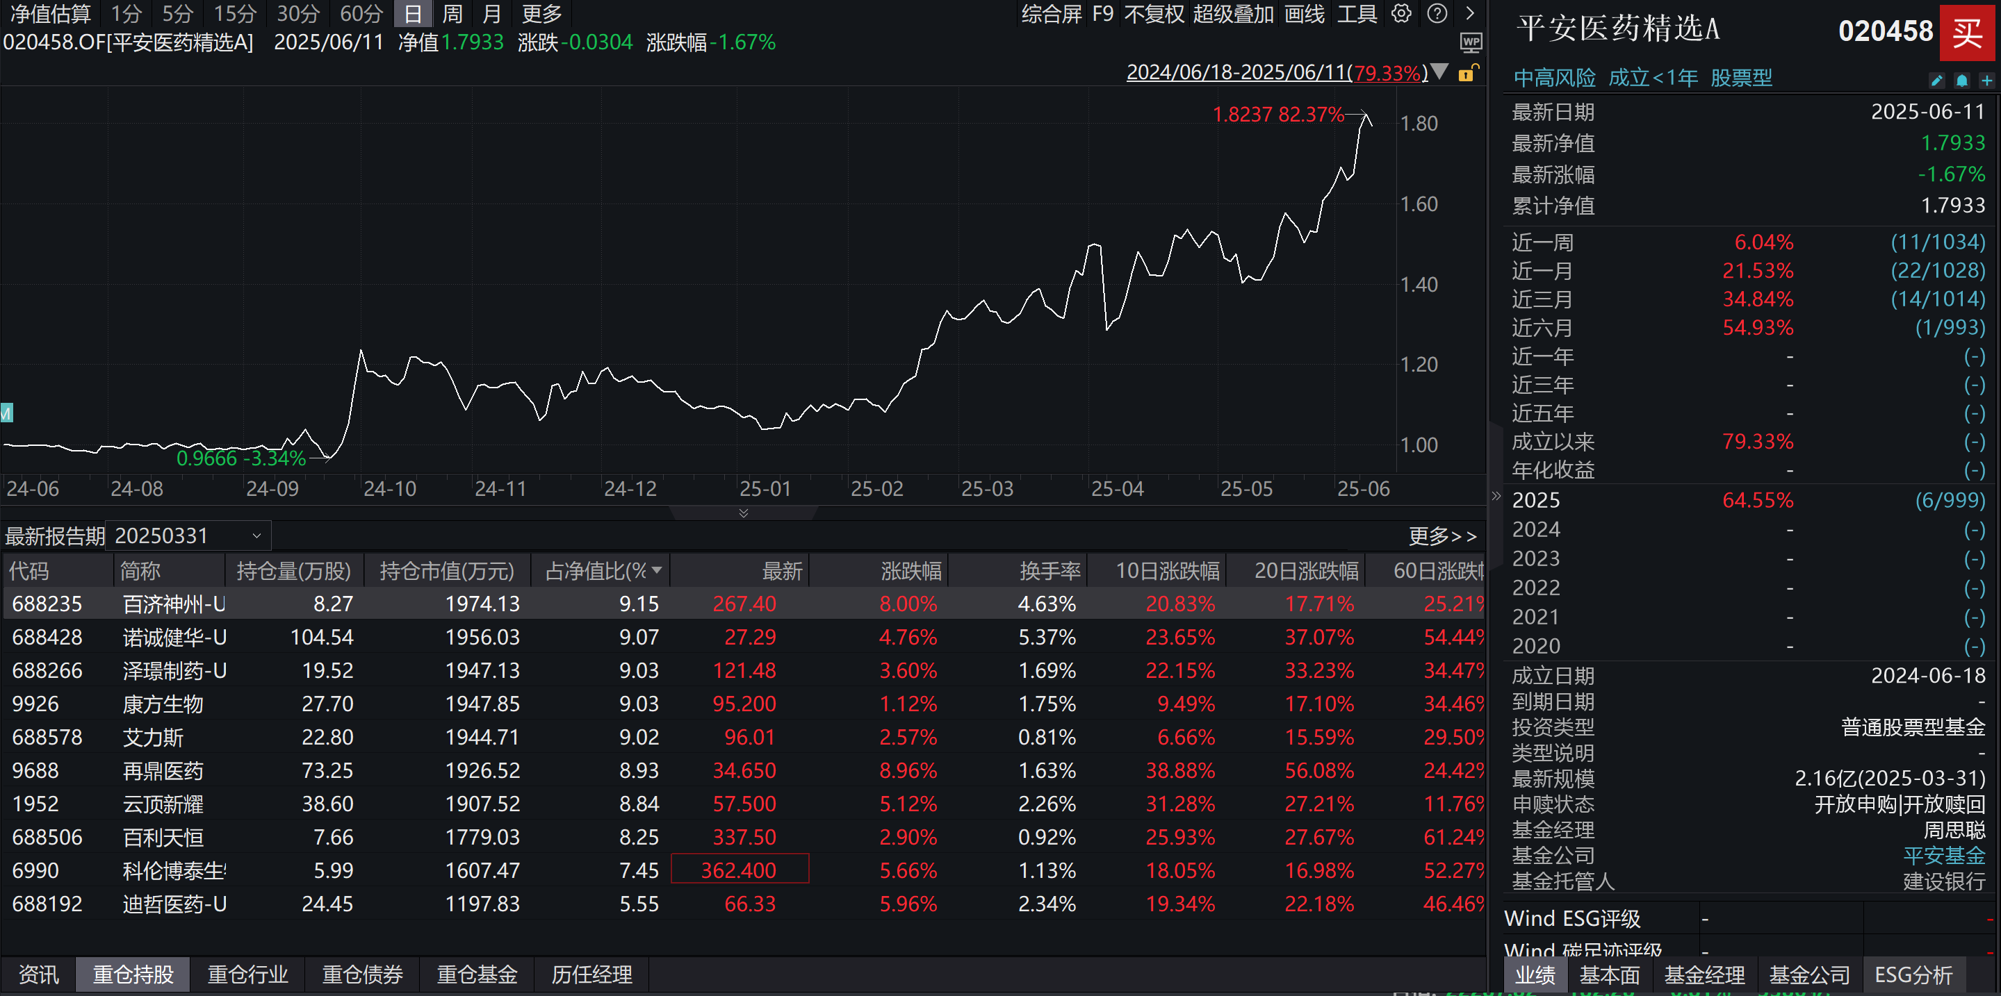Click the bell alert icon
The height and width of the screenshot is (996, 2001).
pyautogui.click(x=1961, y=80)
